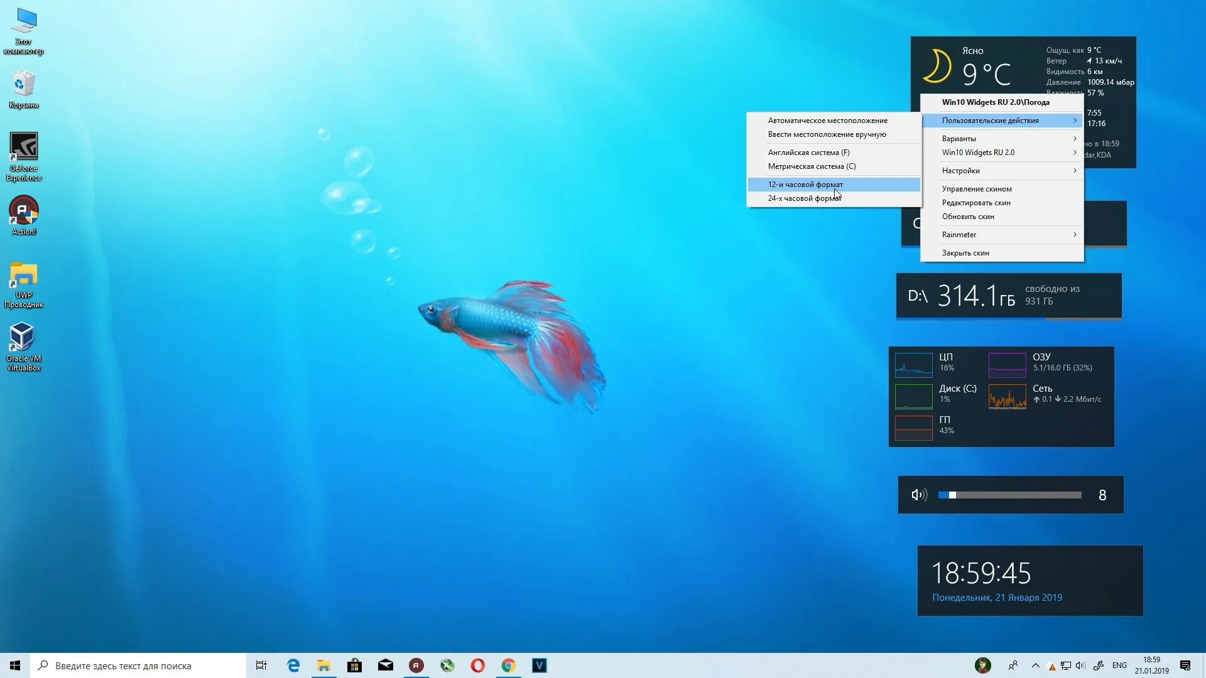
Task: Launch Microsoft Edge from taskbar
Action: pyautogui.click(x=293, y=665)
